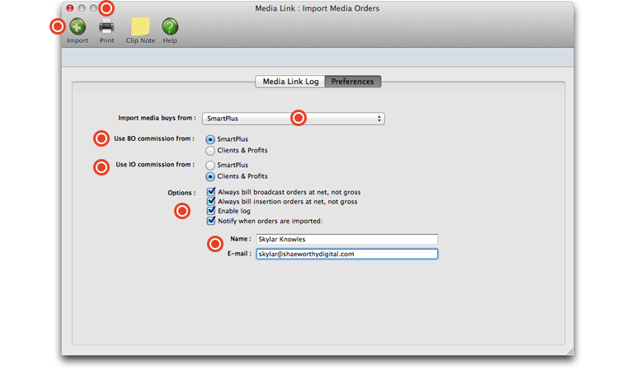The width and height of the screenshot is (621, 370).
Task: Select SmartPlus for IO commission
Action: (x=210, y=165)
